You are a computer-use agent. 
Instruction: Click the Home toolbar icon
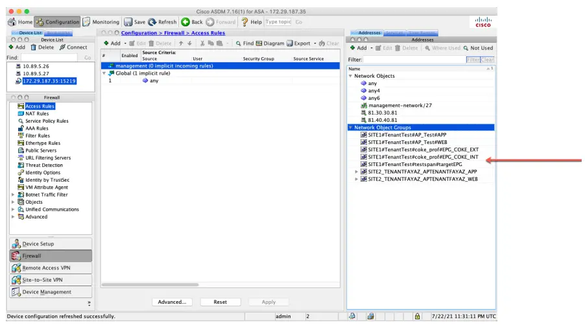click(20, 22)
